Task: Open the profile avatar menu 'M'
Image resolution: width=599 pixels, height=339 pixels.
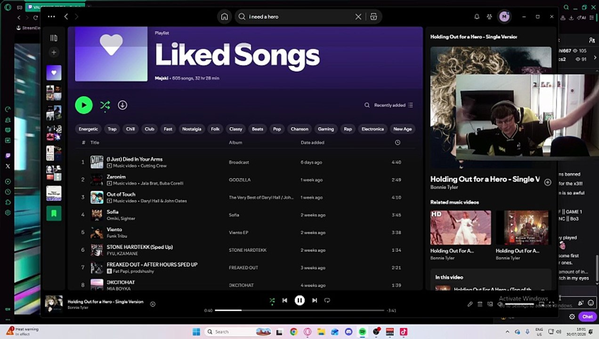Action: pyautogui.click(x=504, y=16)
